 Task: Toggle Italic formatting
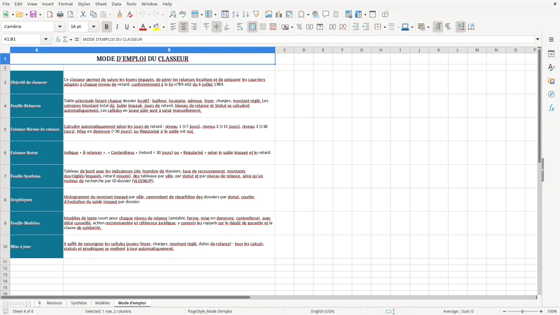pyautogui.click(x=117, y=27)
